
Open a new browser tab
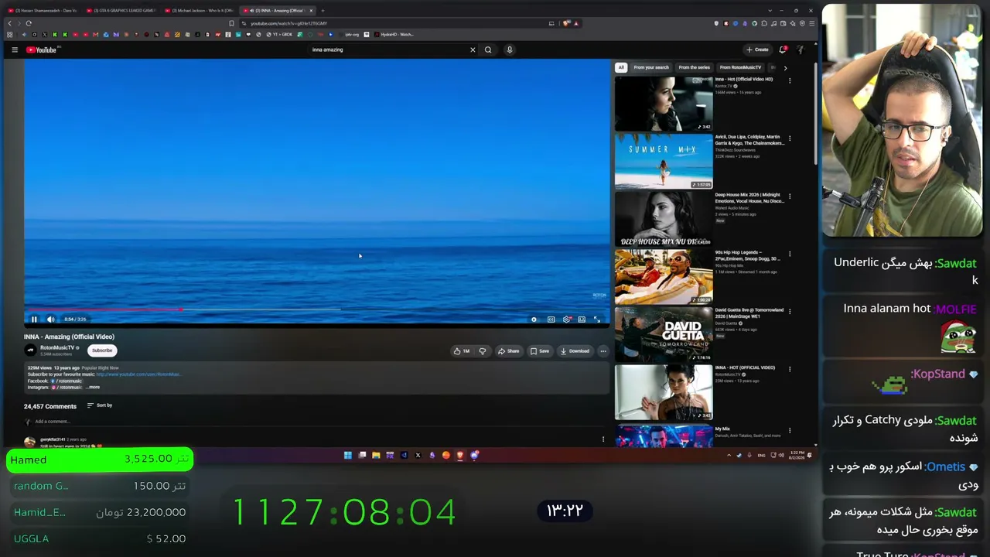[x=323, y=10]
